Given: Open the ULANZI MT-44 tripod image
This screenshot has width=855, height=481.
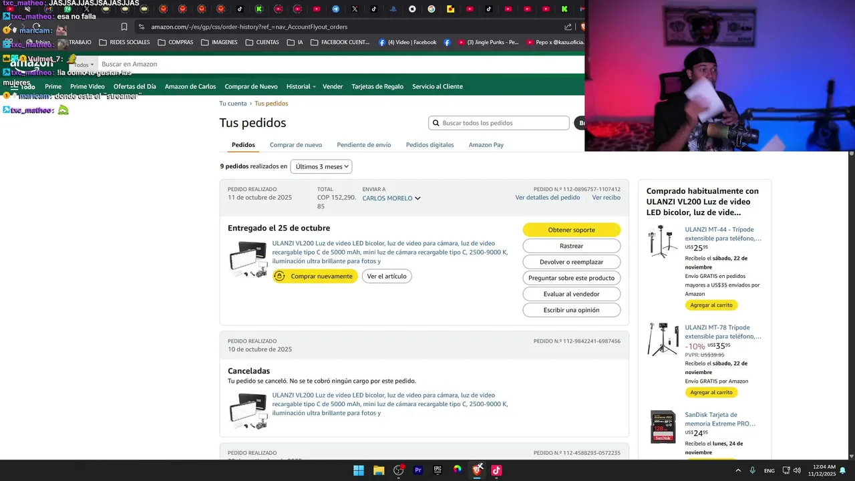Looking at the screenshot, I should coord(663,241).
